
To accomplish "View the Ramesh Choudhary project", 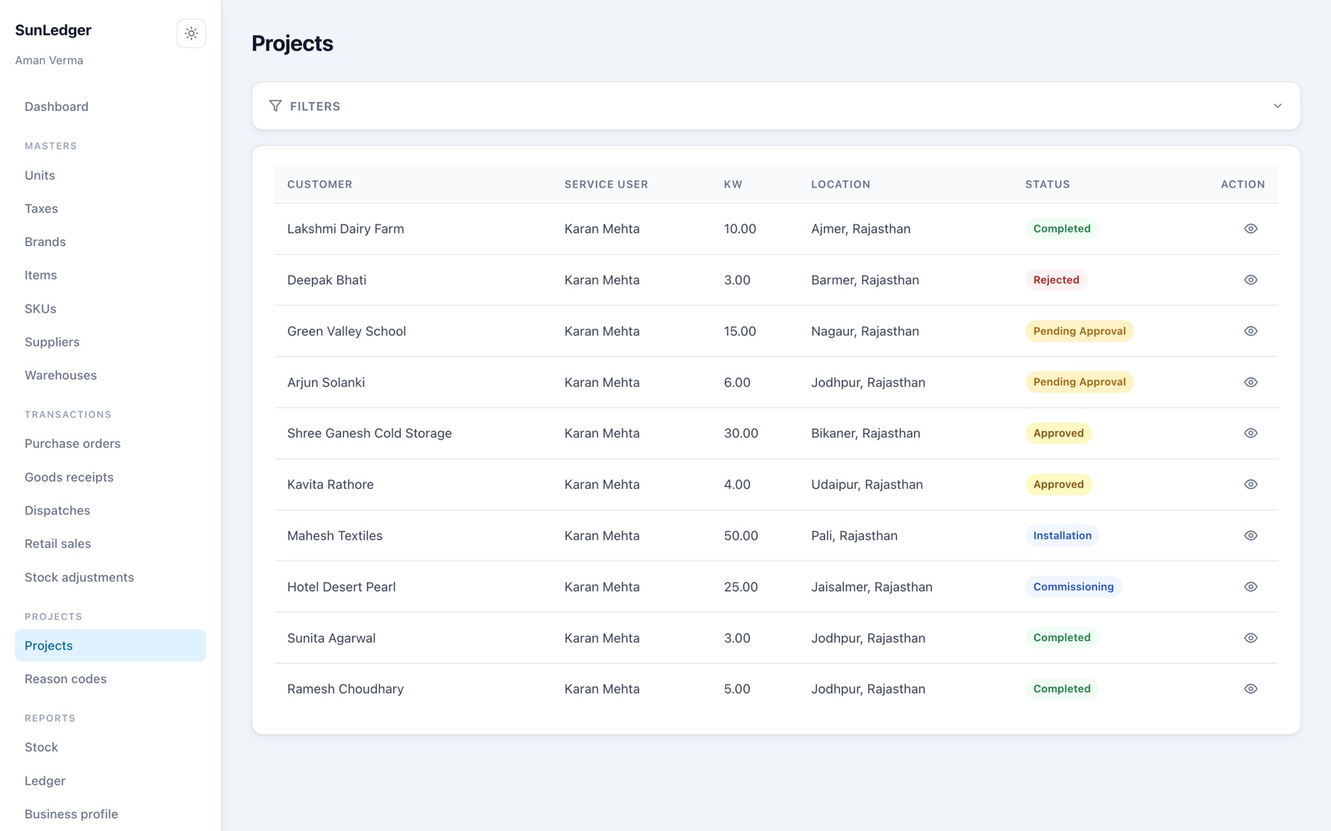I will [x=1250, y=688].
